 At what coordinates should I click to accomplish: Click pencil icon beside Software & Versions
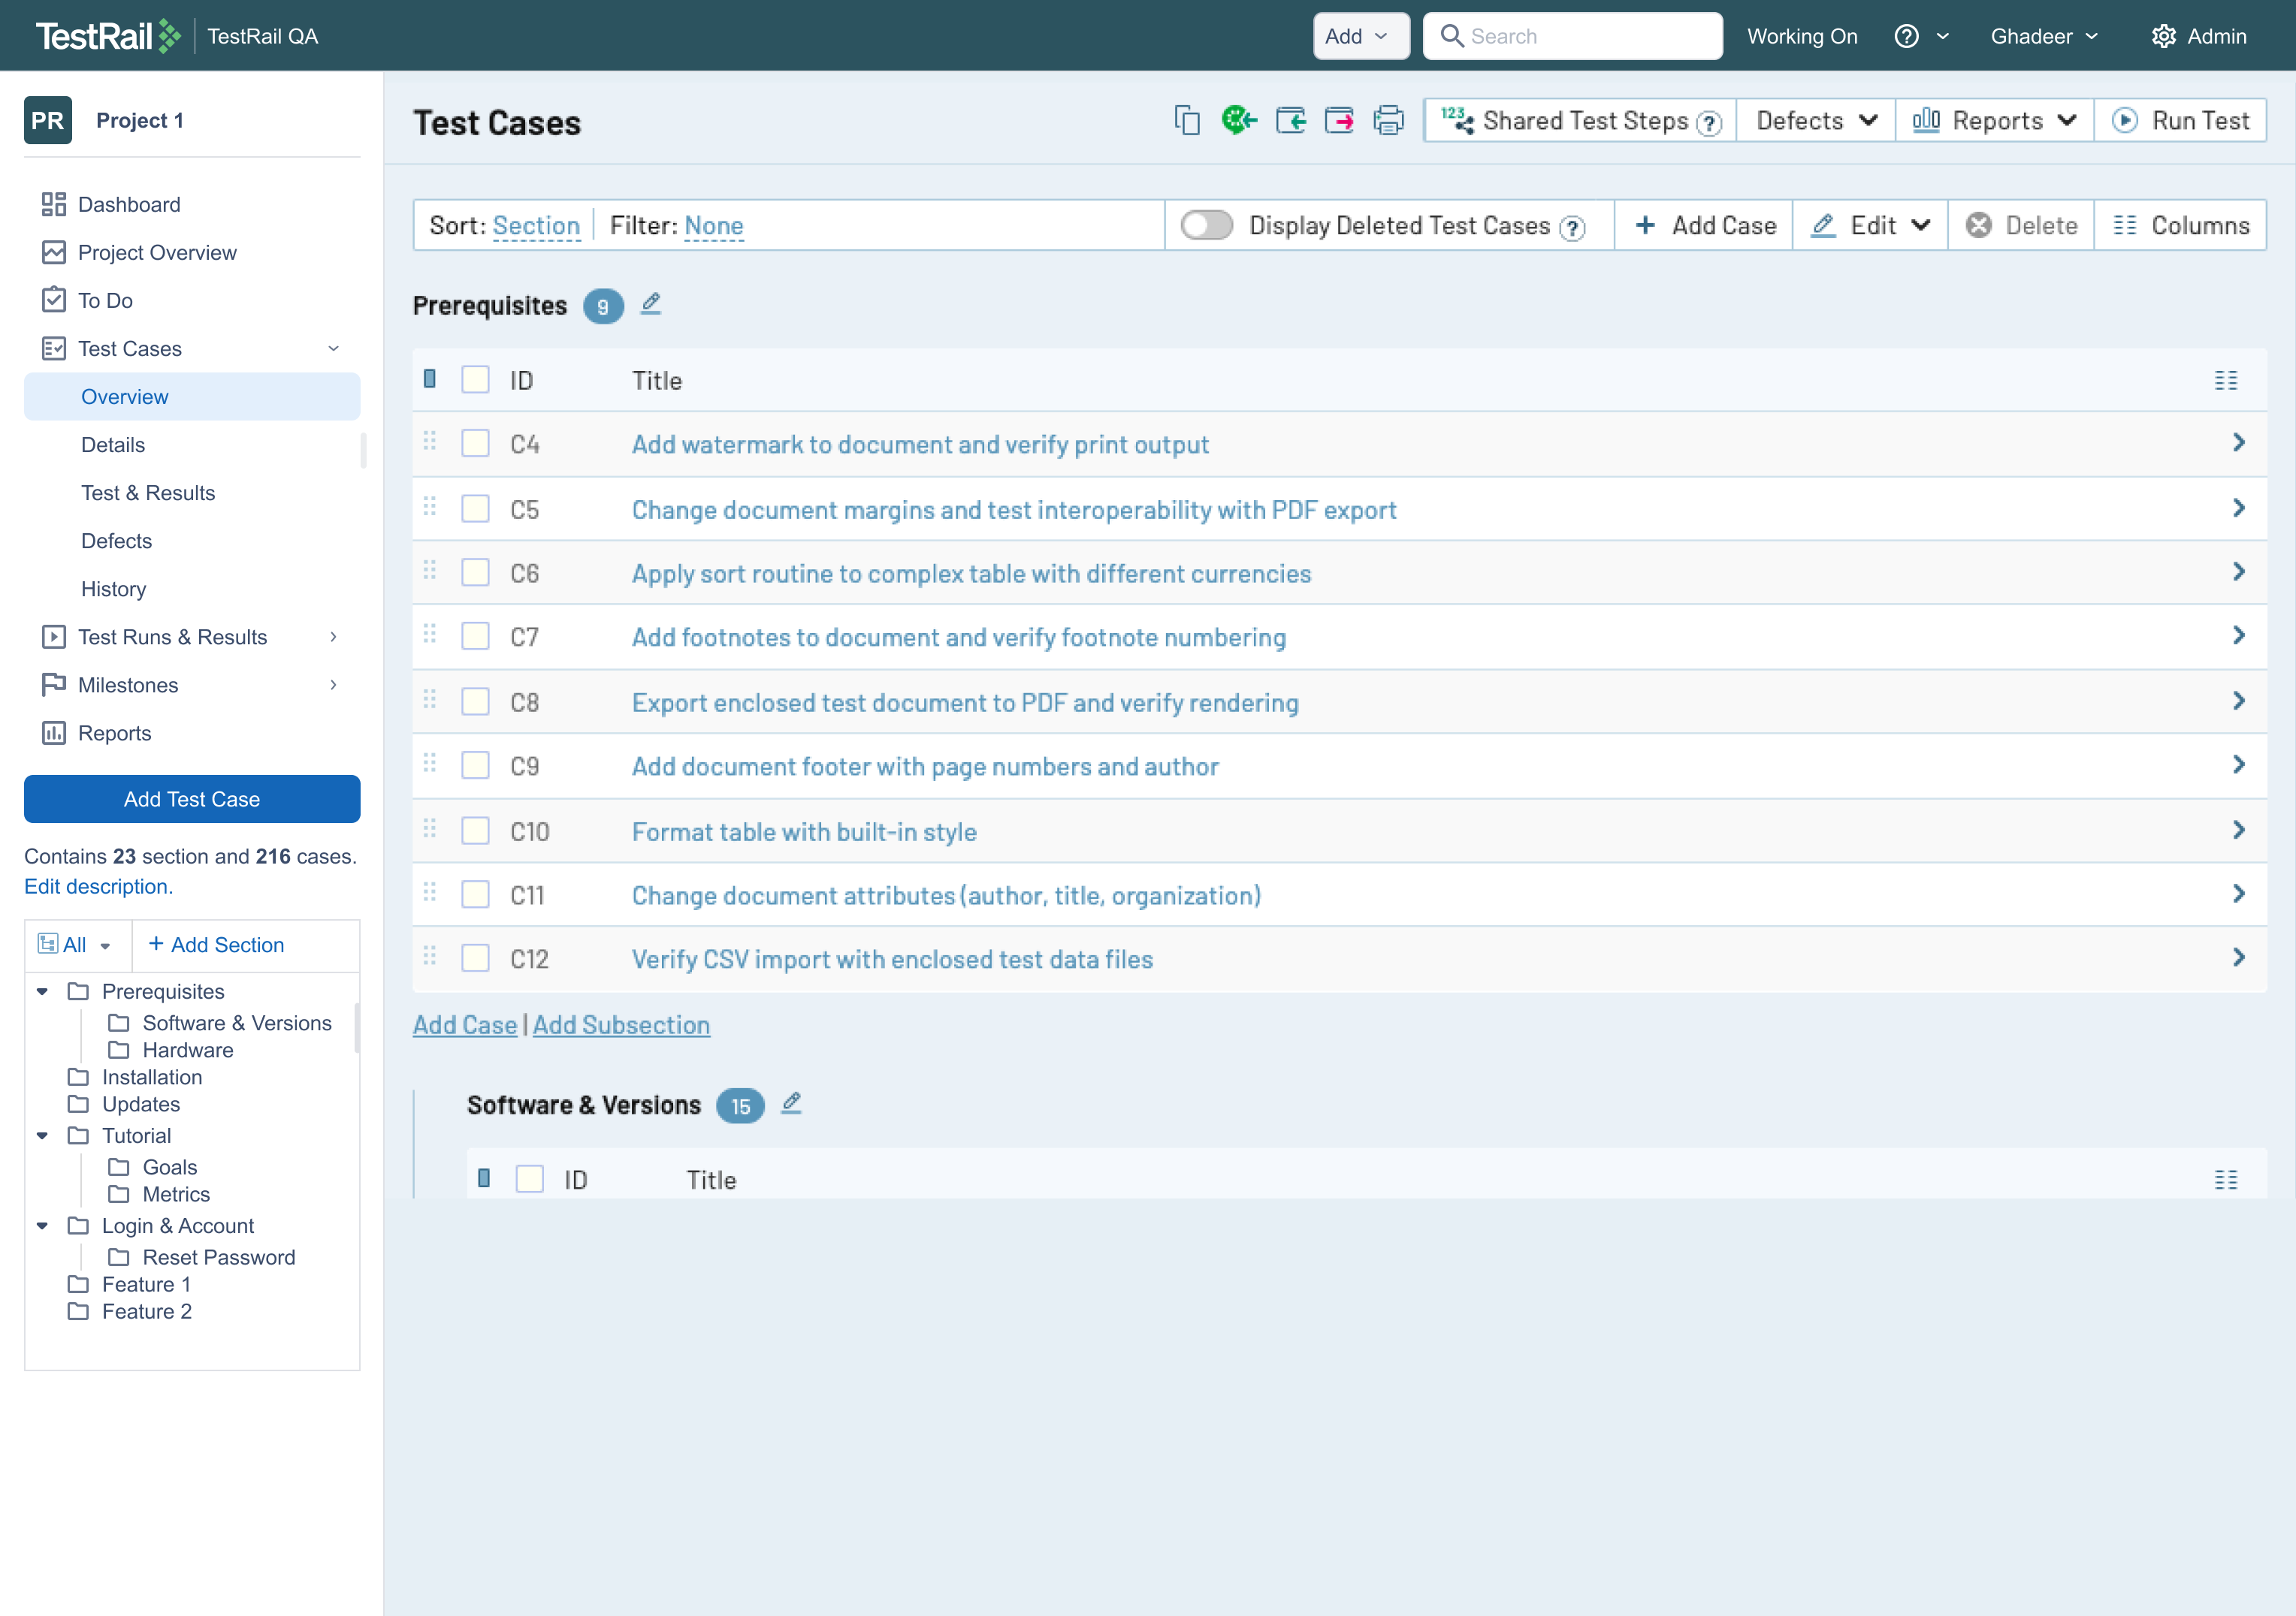[x=791, y=1103]
